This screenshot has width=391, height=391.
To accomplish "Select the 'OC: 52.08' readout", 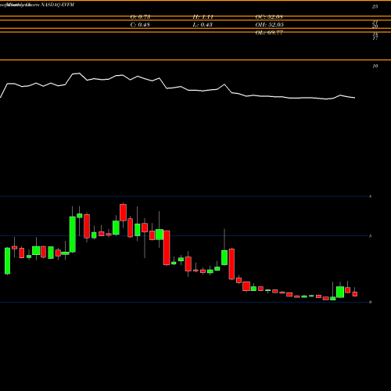I will (269, 17).
